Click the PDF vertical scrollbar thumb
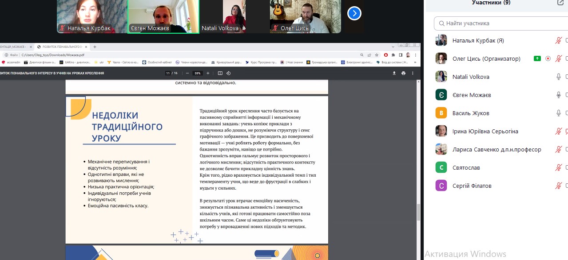568x260 pixels. [418, 212]
